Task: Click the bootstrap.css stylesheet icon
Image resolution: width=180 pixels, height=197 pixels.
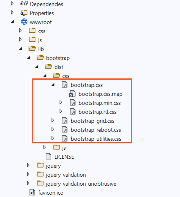Action: click(x=65, y=84)
